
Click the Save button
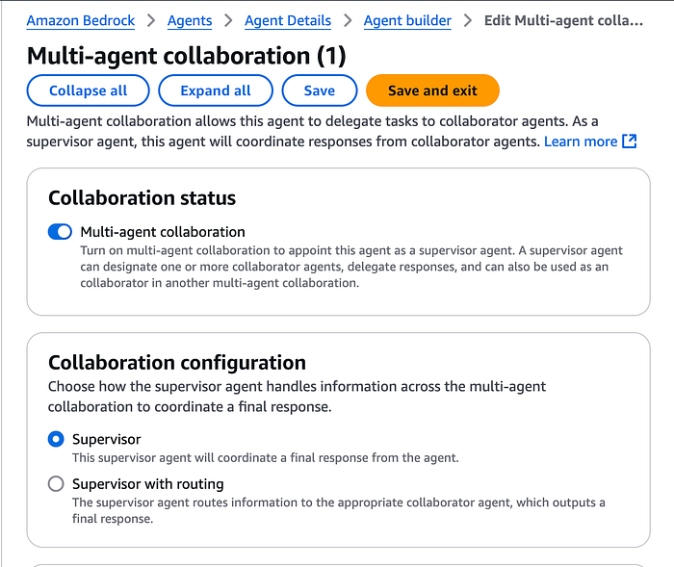(320, 90)
